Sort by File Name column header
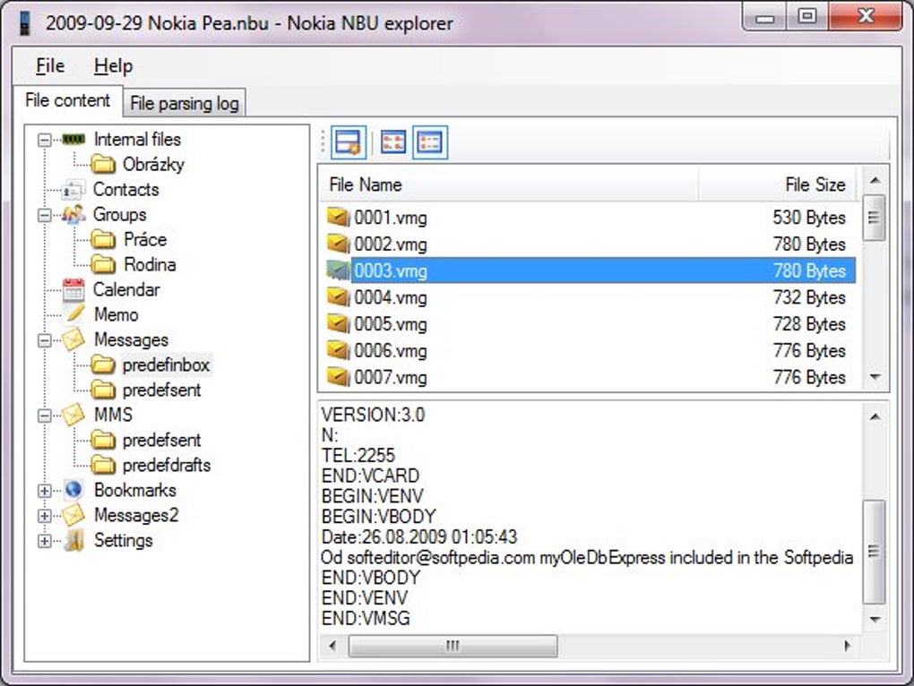Screen dimensions: 914x686 pyautogui.click(x=509, y=184)
